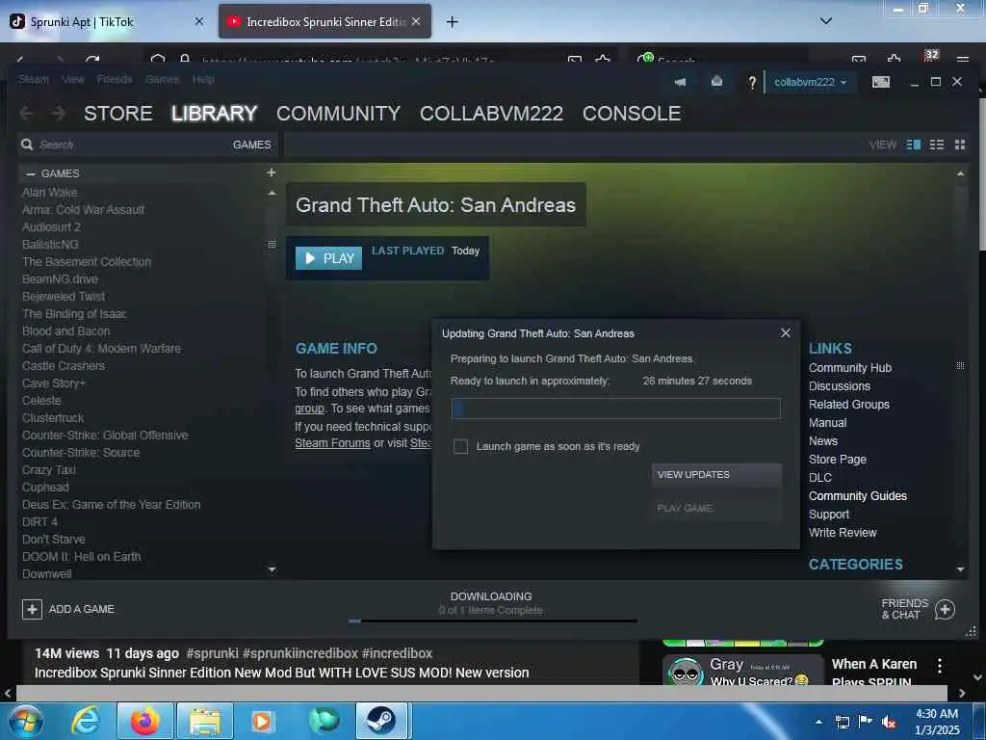Screen dimensions: 986x740
Task: Click games list scroll down arrow
Action: click(272, 569)
